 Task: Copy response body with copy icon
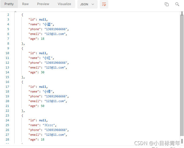166,4
